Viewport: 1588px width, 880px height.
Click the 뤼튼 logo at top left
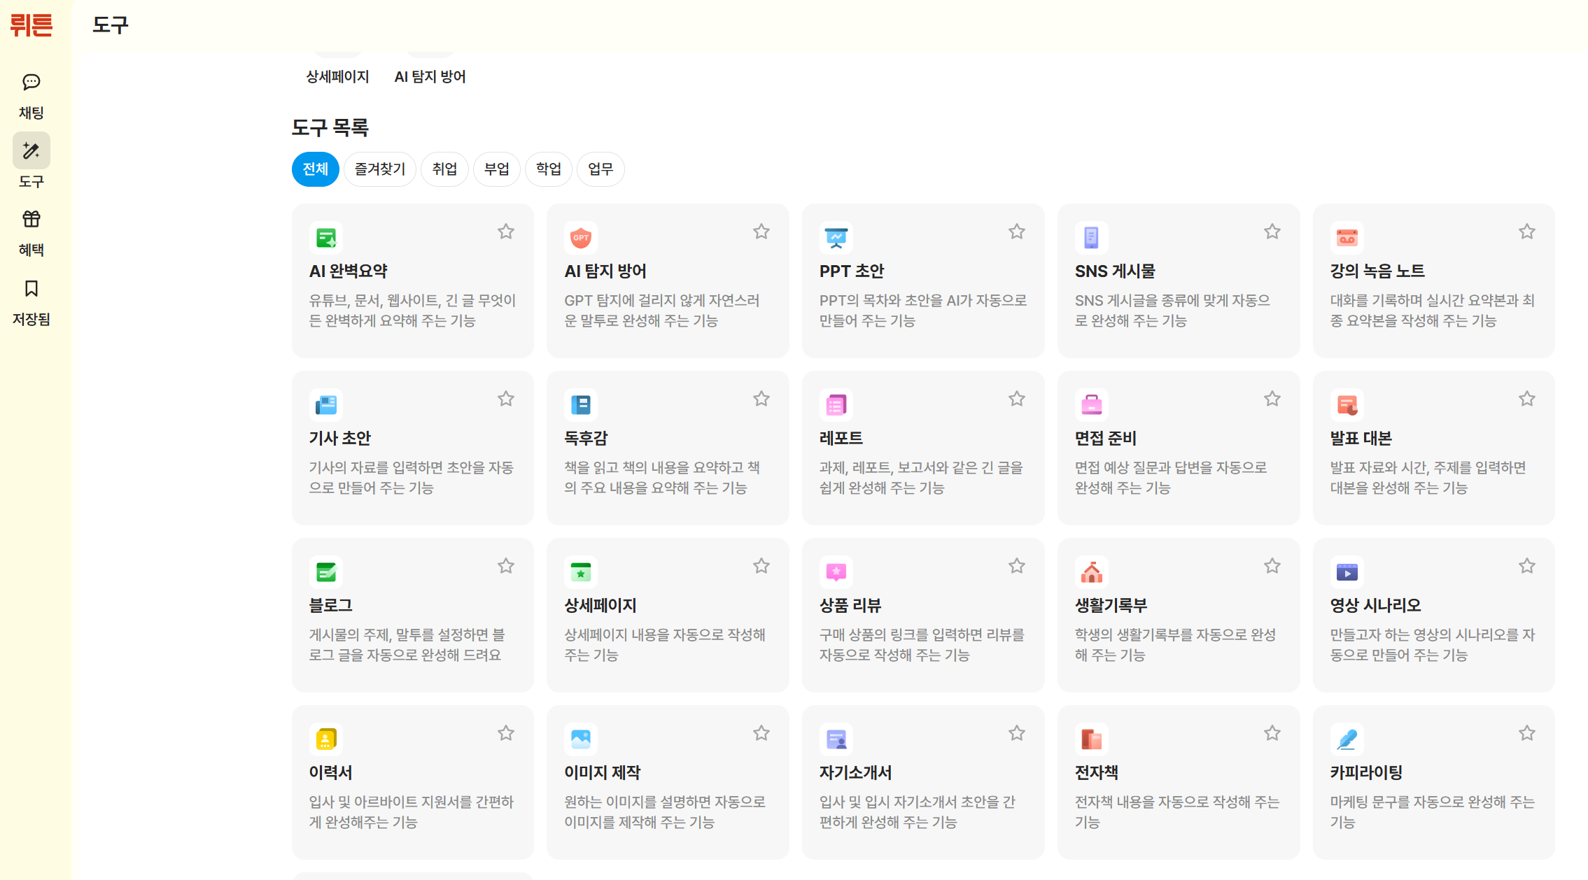(x=31, y=25)
